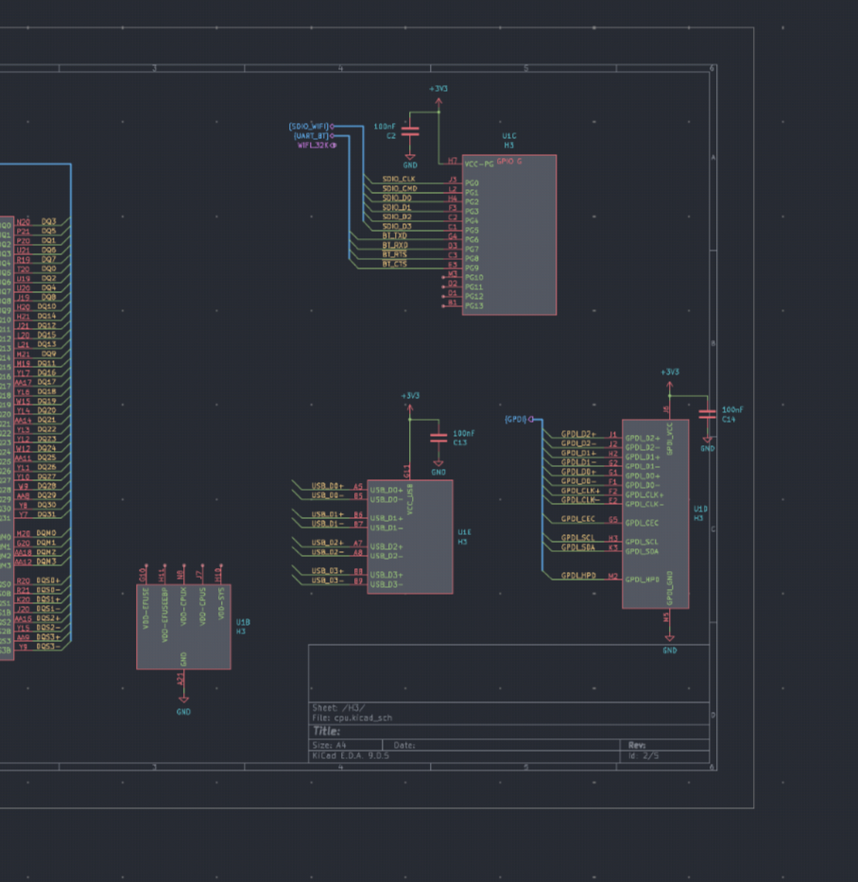Click the {GPDI} bus label

pos(516,419)
